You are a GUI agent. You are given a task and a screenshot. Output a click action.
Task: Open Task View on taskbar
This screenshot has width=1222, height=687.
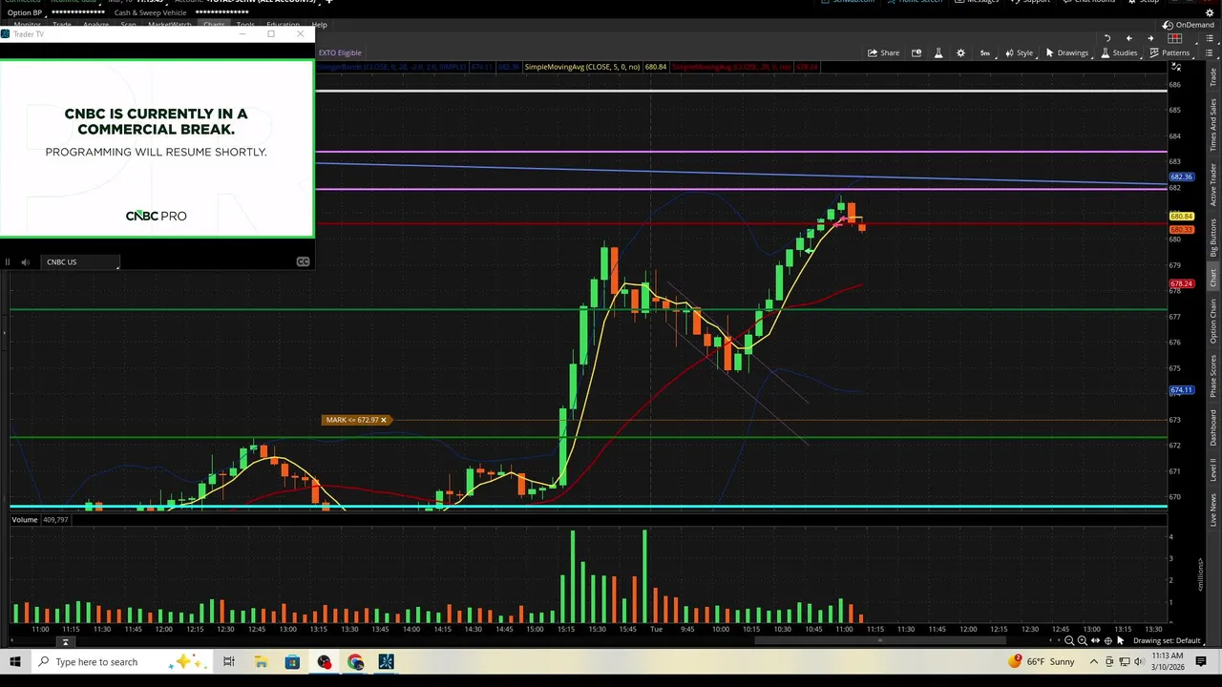(x=229, y=661)
